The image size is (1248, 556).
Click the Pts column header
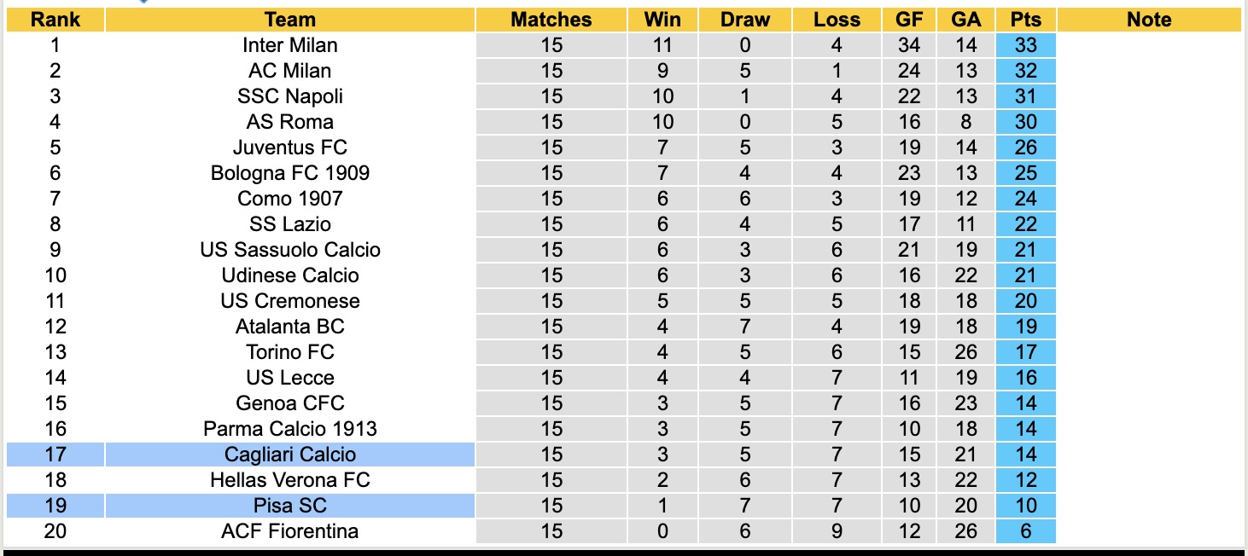pos(1025,20)
